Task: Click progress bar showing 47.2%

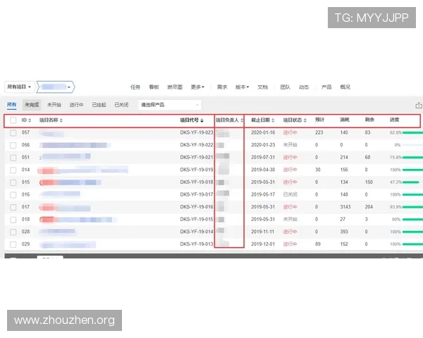Action: 410,182
